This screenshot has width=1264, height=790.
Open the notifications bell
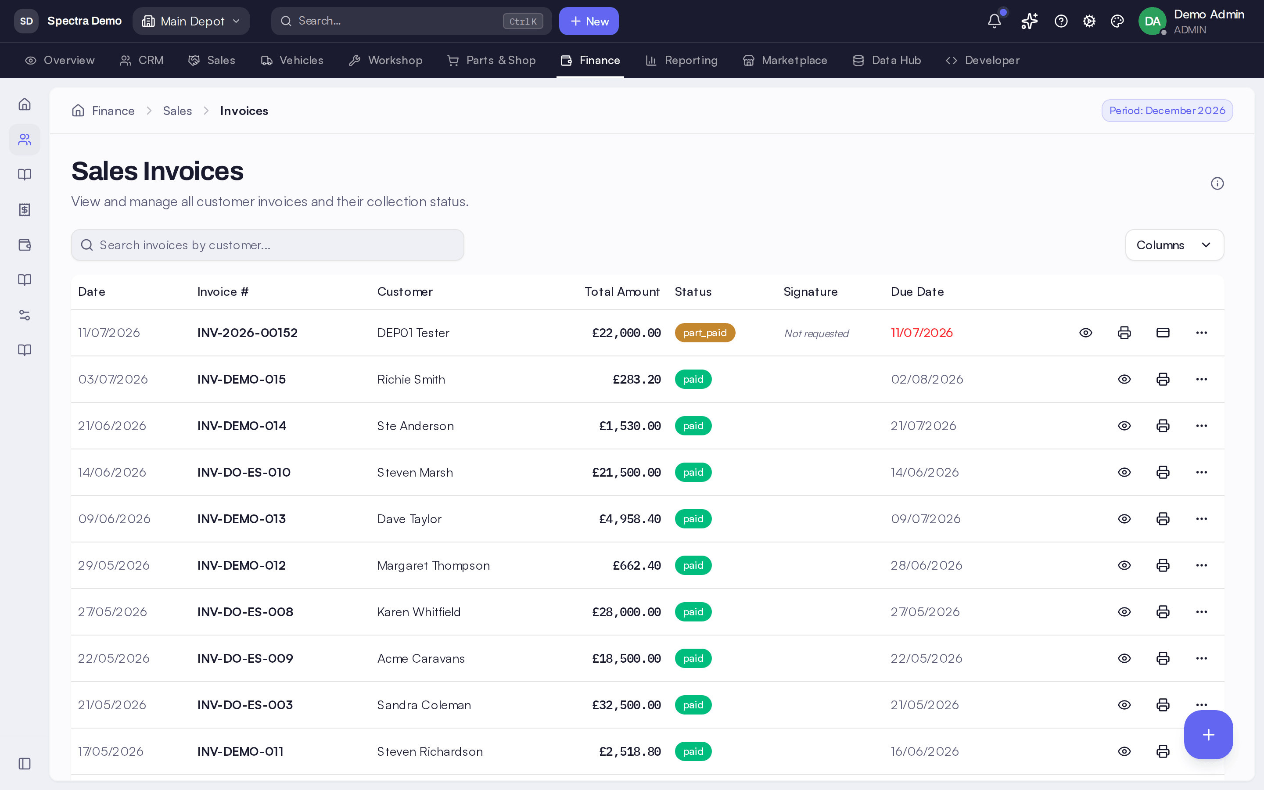(995, 21)
